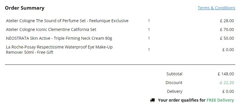Click the £ 148.00 subtotal amount

226,74
